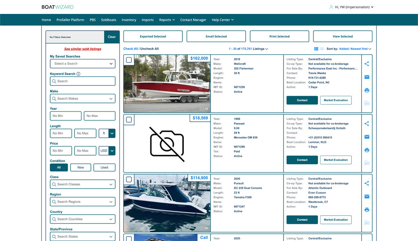Open ProSeller Platform menu item
Image resolution: width=418 pixels, height=241 pixels.
point(70,20)
